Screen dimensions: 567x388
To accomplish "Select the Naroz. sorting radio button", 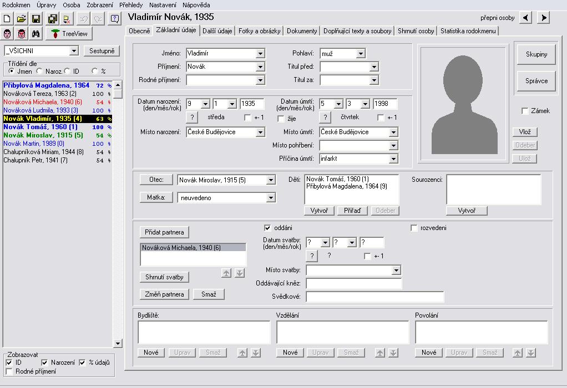I will [x=39, y=71].
